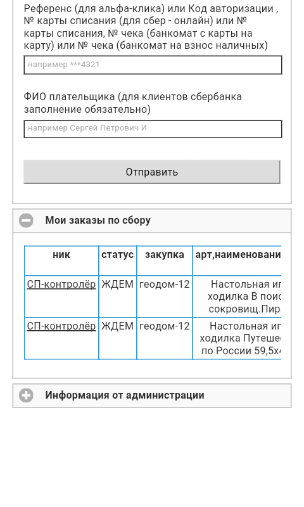Click the «Мои заказы по сбору» header
The width and height of the screenshot is (304, 507).
(152, 221)
